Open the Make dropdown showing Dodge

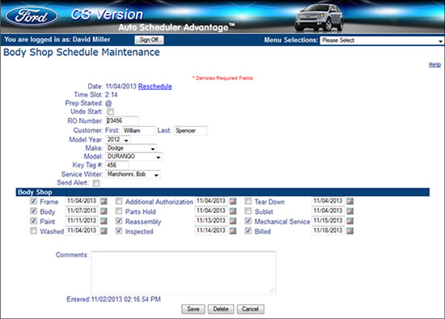[131, 148]
